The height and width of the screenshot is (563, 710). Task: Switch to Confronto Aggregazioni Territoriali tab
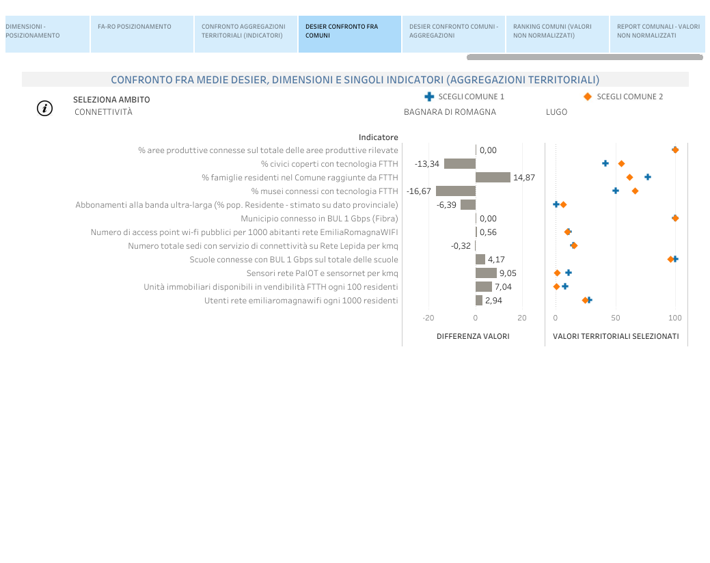(x=246, y=34)
